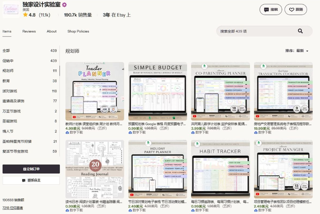Open the 每日习惯追踪表 title link

coord(220,202)
